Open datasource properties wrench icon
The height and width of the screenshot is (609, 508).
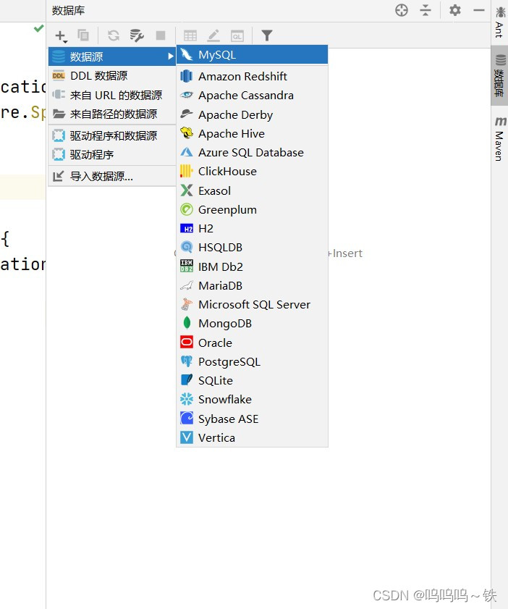pyautogui.click(x=137, y=35)
